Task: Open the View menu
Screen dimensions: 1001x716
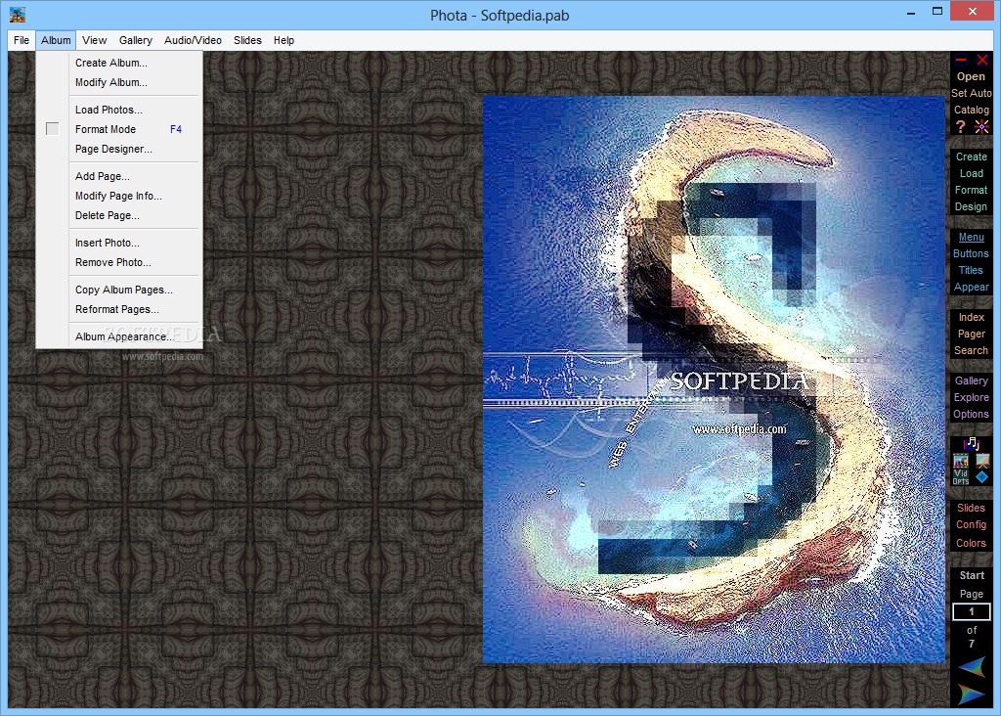Action: click(x=95, y=40)
